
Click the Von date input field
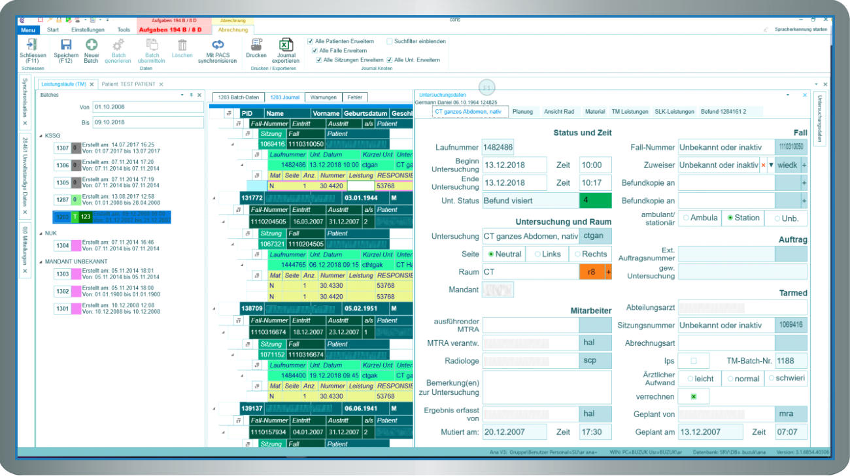coord(148,107)
